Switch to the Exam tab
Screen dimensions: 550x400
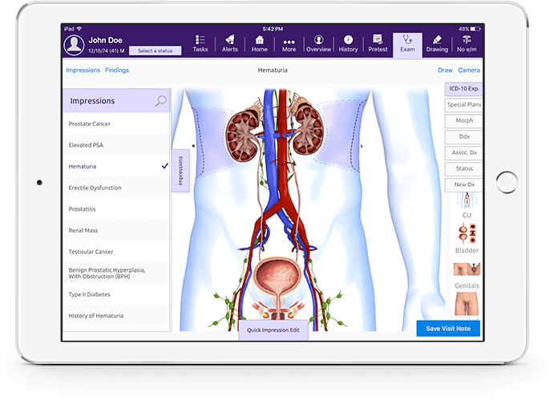407,43
